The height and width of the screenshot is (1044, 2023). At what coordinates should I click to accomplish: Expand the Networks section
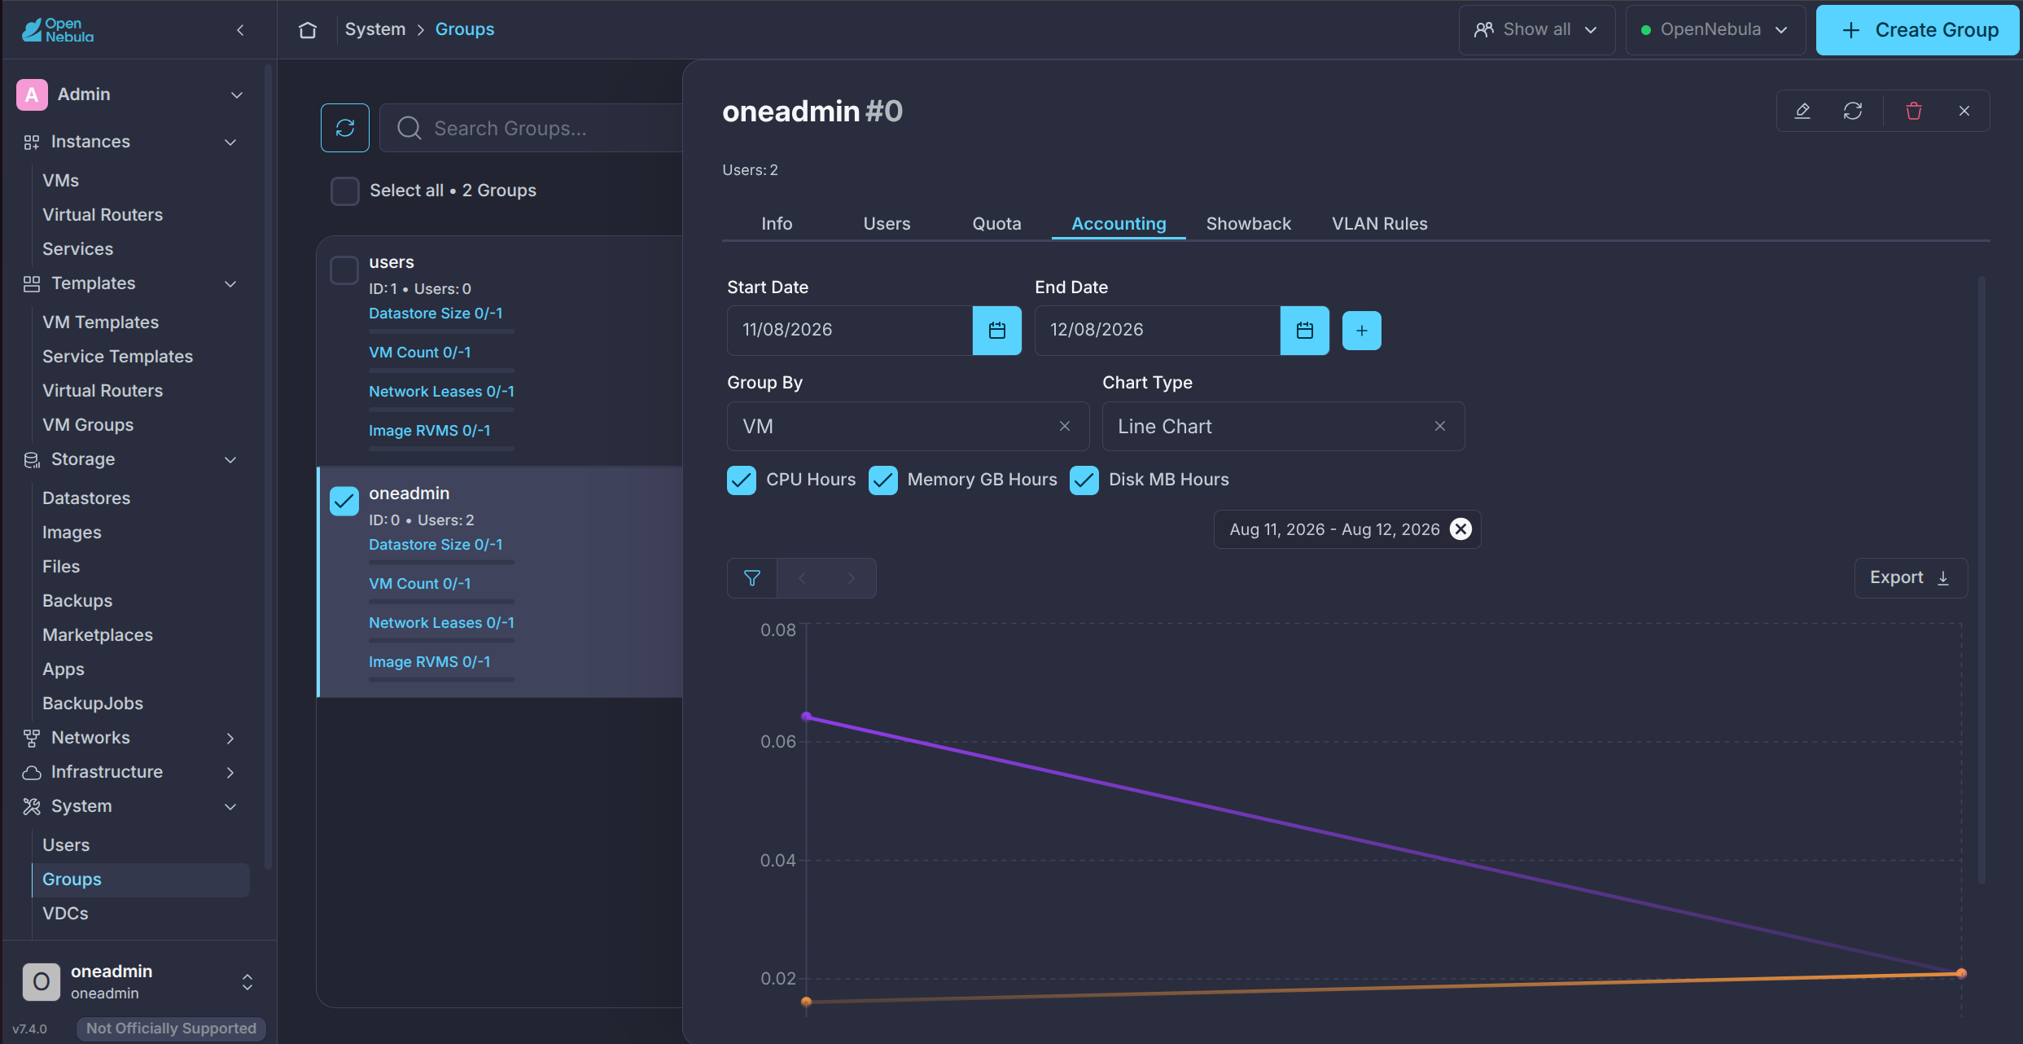(x=230, y=739)
